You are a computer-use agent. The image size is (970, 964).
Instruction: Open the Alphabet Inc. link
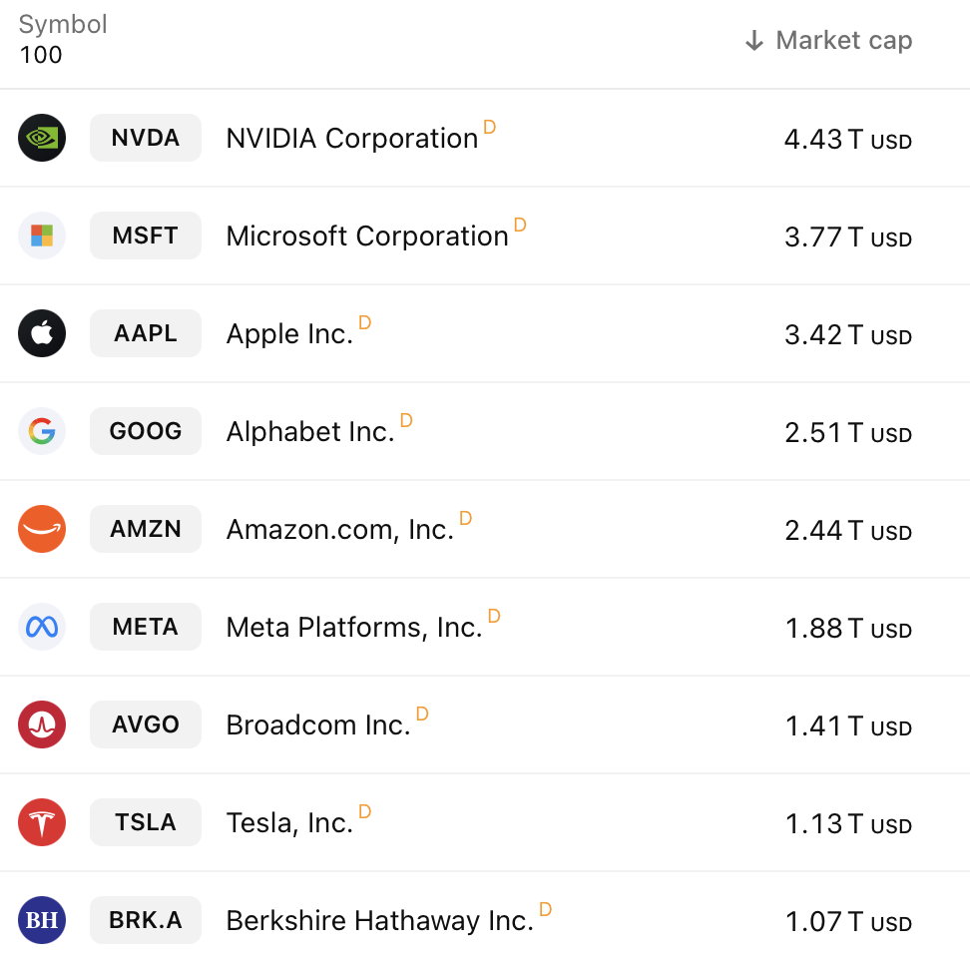(310, 432)
